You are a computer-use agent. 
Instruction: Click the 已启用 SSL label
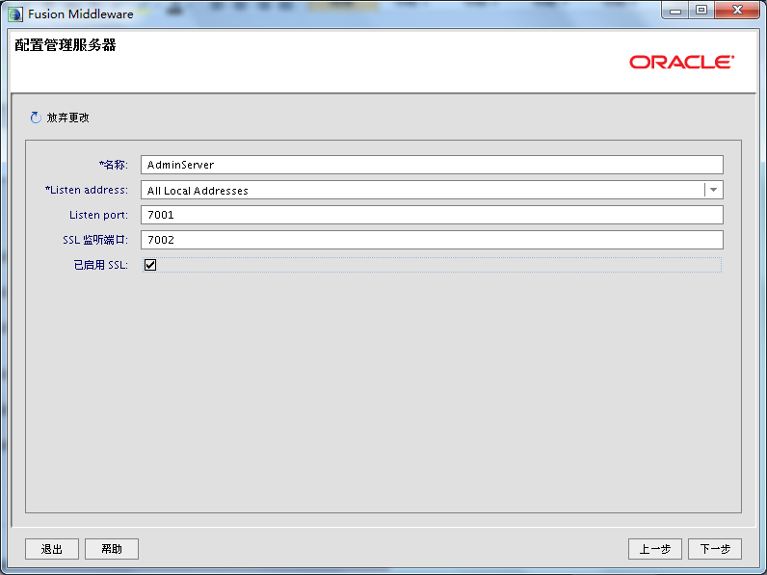101,265
